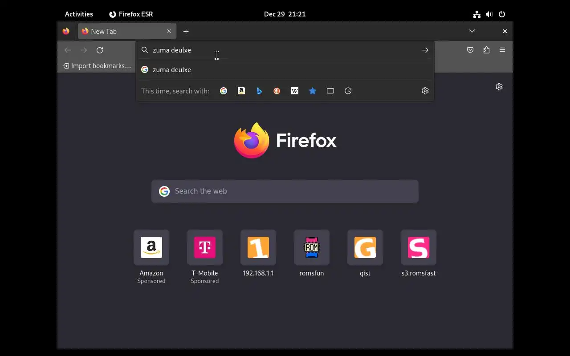Click the greyed forward navigation arrow
This screenshot has width=570, height=356.
coord(84,50)
